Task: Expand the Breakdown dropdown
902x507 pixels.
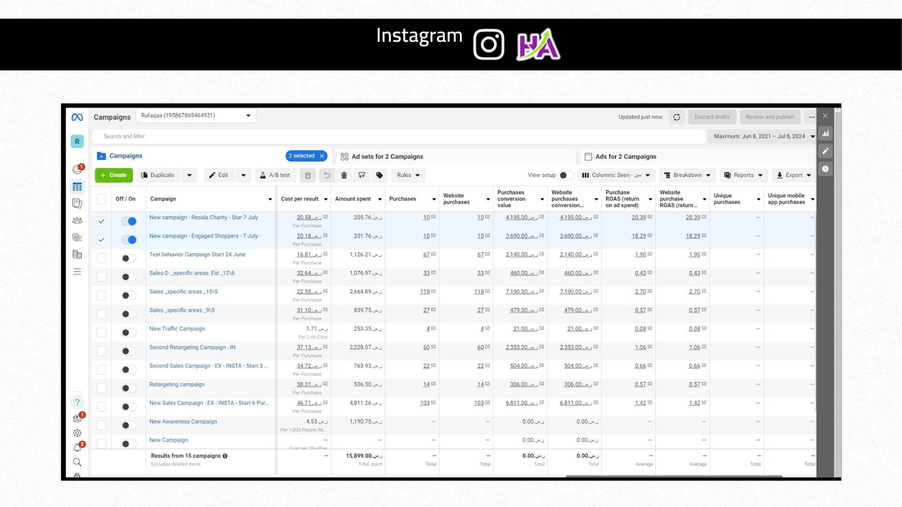Action: pyautogui.click(x=687, y=175)
